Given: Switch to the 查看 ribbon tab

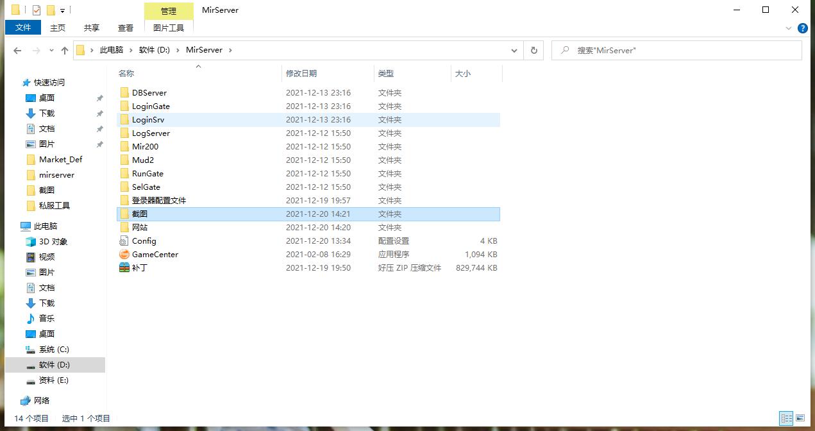Looking at the screenshot, I should (x=126, y=28).
